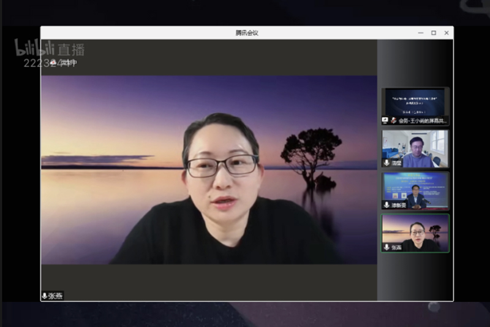Minimize the 腾讯会议 window
The width and height of the screenshot is (490, 327).
(421, 33)
